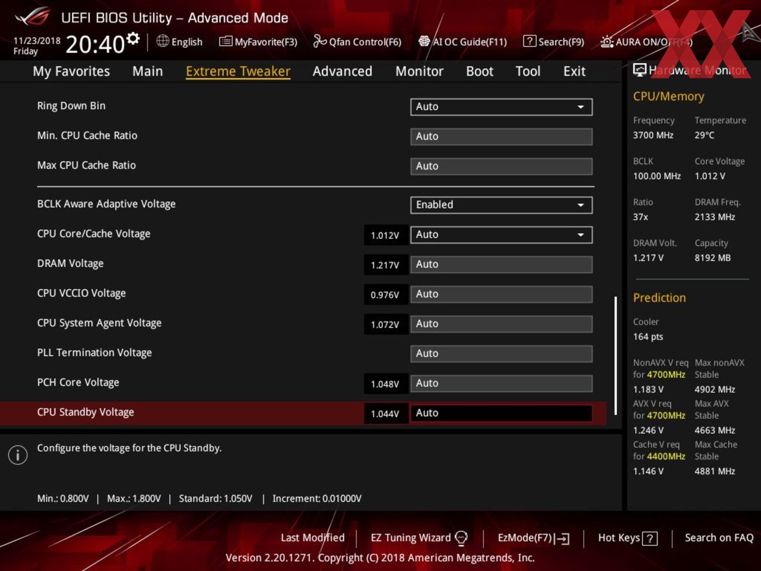Screen dimensions: 761x571
Task: Select Ring Down Bin label
Action: coord(71,106)
